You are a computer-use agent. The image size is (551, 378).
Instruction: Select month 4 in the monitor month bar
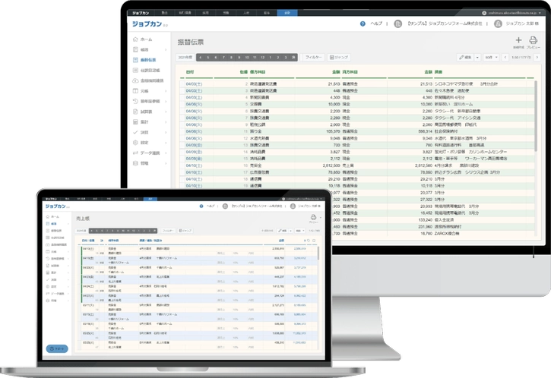(x=201, y=57)
